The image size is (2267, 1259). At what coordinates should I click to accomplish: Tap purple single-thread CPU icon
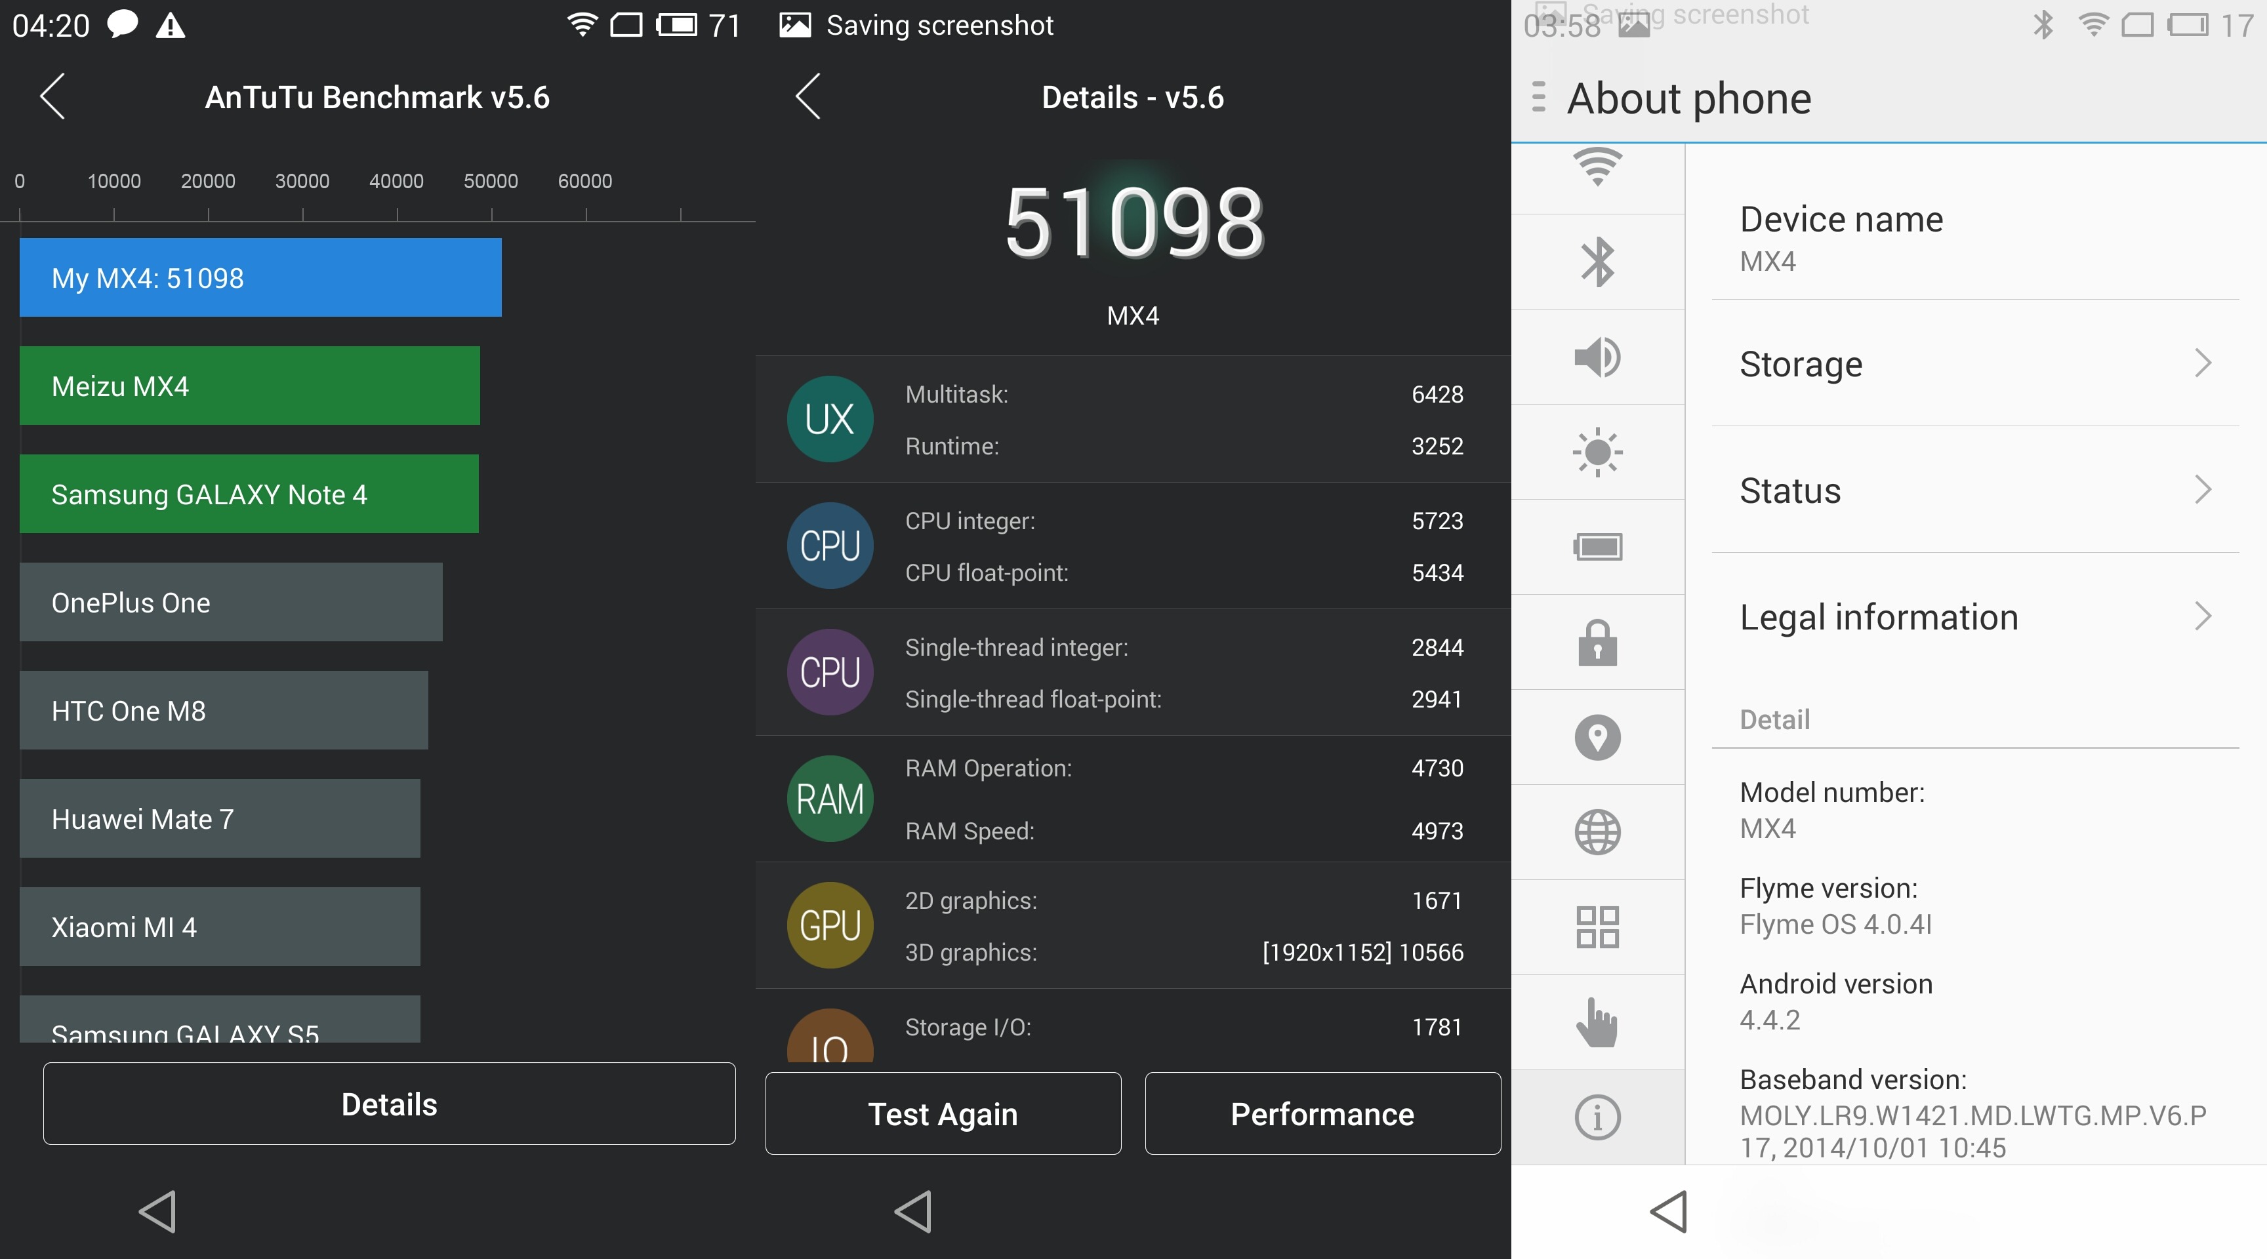pos(830,672)
